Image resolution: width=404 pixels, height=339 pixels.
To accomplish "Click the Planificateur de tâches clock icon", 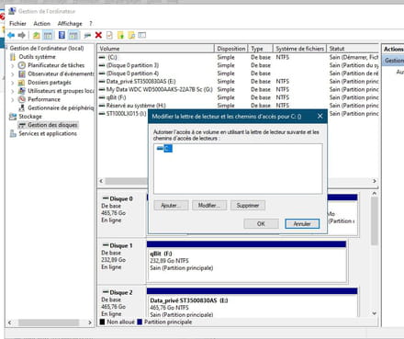I will coord(21,65).
